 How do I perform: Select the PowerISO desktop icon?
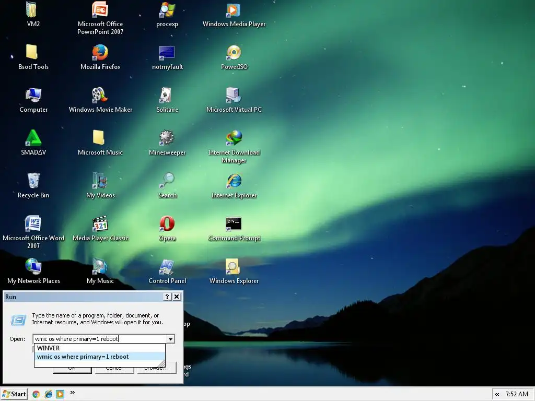[234, 53]
